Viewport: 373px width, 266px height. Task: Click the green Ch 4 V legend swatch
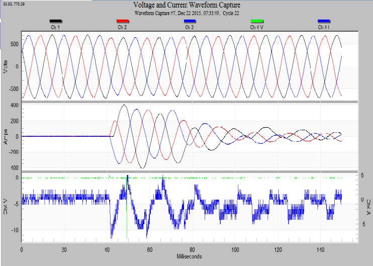point(256,22)
